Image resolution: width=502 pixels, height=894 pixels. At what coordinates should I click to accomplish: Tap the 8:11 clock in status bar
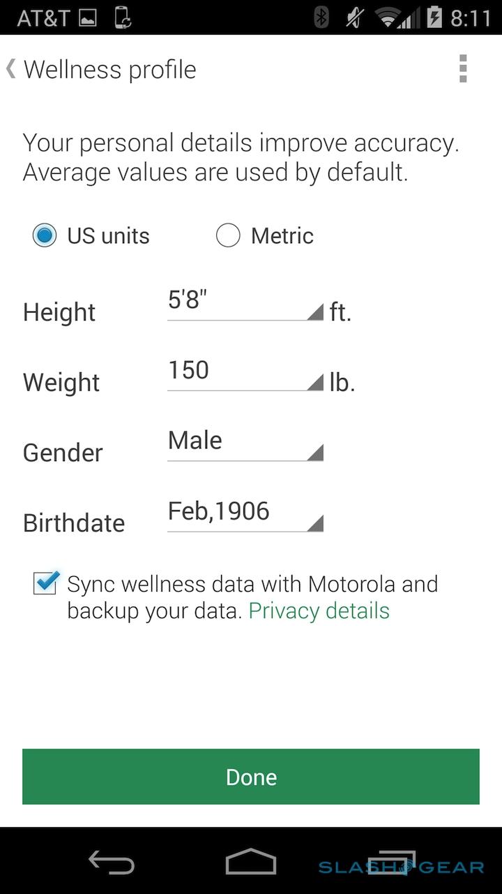point(471,18)
